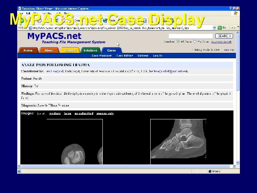
Task: Open the Case Manager link
Action: 102,56
